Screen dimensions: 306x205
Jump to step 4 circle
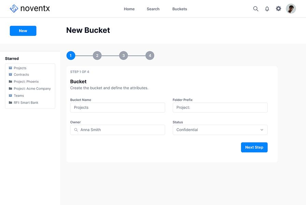150,56
